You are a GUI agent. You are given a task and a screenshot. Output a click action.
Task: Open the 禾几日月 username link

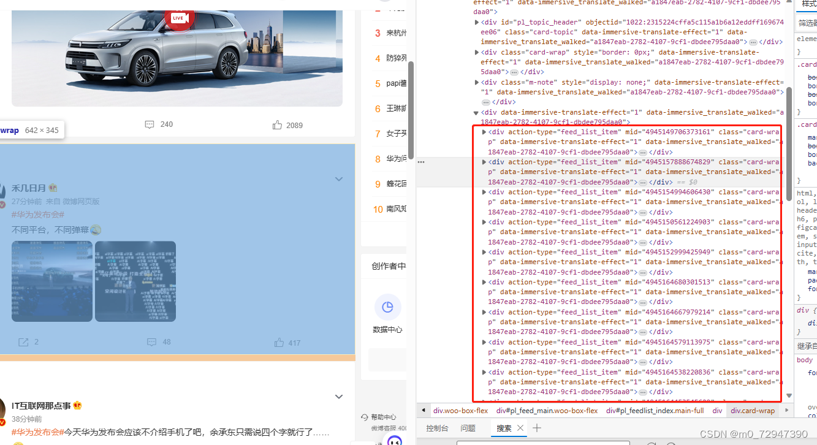point(29,188)
